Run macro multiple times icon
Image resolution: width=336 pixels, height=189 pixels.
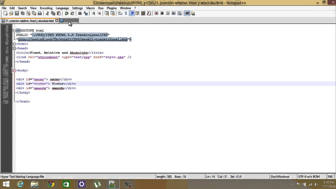pyautogui.click(x=174, y=13)
